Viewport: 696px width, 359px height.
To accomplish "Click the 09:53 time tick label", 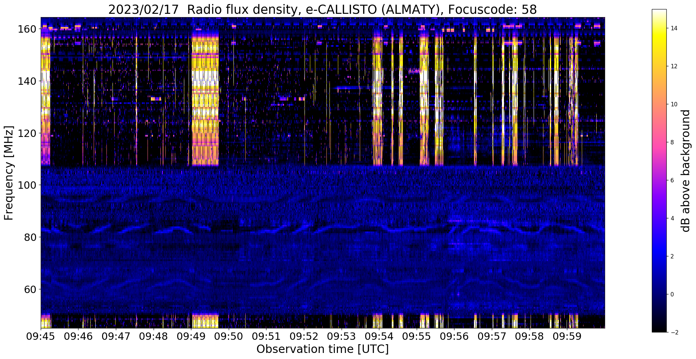I will point(342,337).
